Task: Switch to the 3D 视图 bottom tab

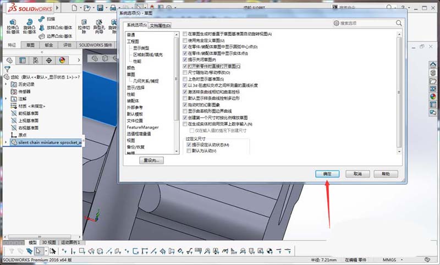Action: pyautogui.click(x=48, y=242)
